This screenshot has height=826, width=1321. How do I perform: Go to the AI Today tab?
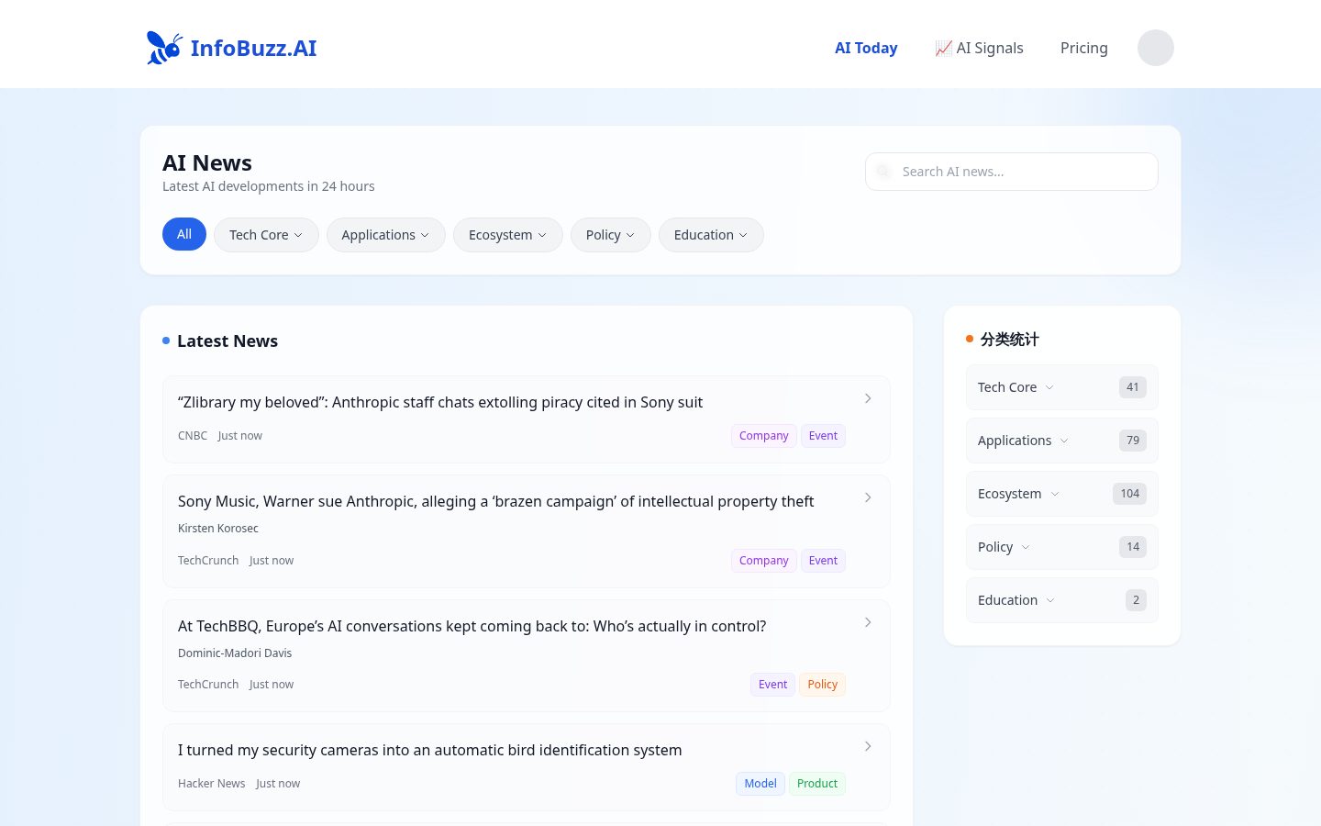tap(866, 48)
